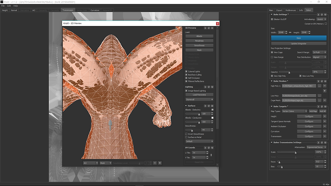
Task: Click the gear icon in Bake Settings header
Action: pos(325,15)
